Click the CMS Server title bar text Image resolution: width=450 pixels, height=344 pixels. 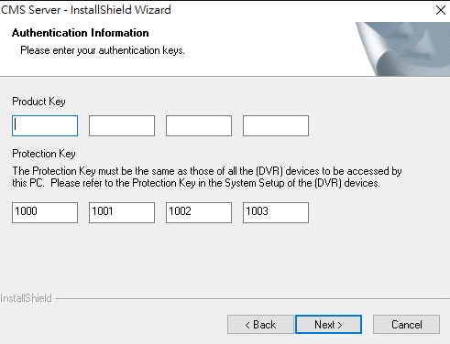click(x=86, y=10)
